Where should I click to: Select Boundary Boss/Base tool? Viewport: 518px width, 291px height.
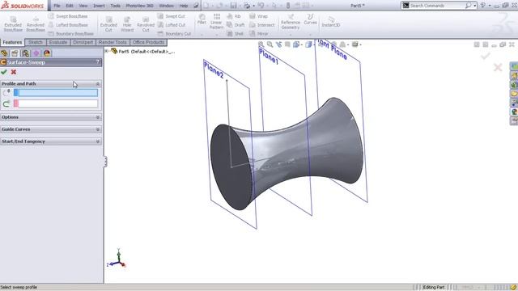click(71, 34)
